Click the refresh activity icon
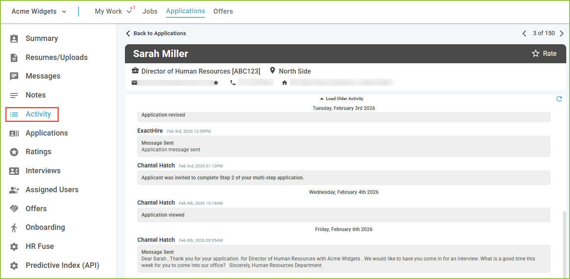The width and height of the screenshot is (570, 279). tap(559, 99)
